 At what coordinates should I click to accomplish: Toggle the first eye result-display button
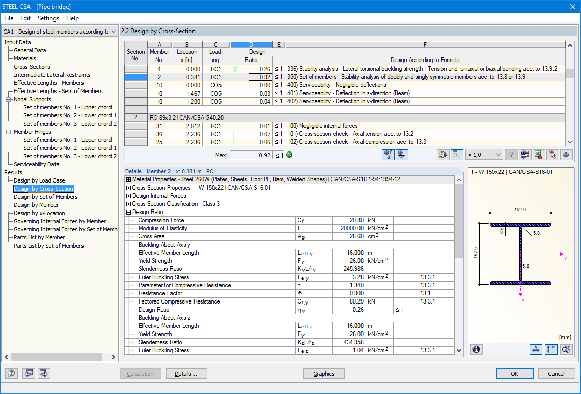(x=388, y=155)
